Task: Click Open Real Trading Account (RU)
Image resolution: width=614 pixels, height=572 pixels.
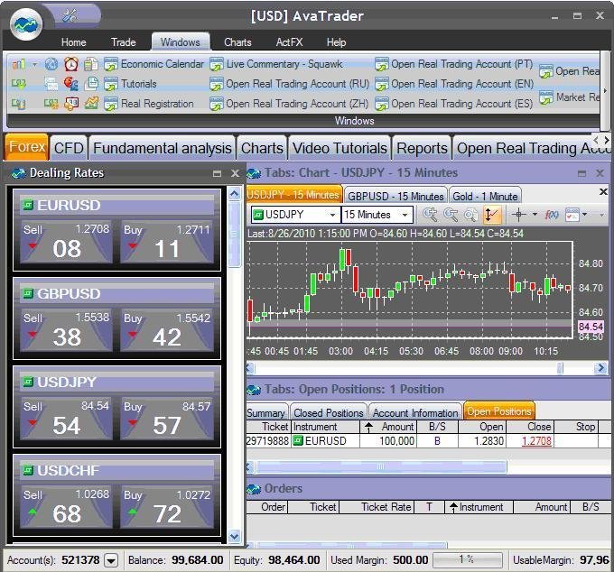Action: pyautogui.click(x=298, y=84)
